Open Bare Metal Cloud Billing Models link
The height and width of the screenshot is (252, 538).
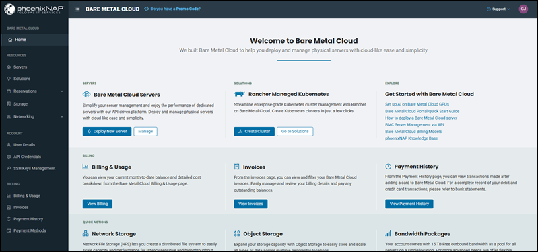click(413, 132)
